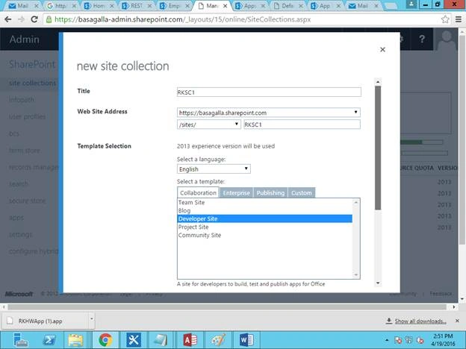Show hidden tray icons arrow

coord(387,340)
